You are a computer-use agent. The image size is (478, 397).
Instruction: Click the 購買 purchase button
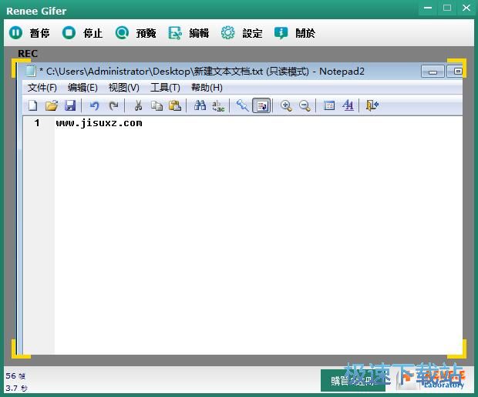pyautogui.click(x=352, y=380)
